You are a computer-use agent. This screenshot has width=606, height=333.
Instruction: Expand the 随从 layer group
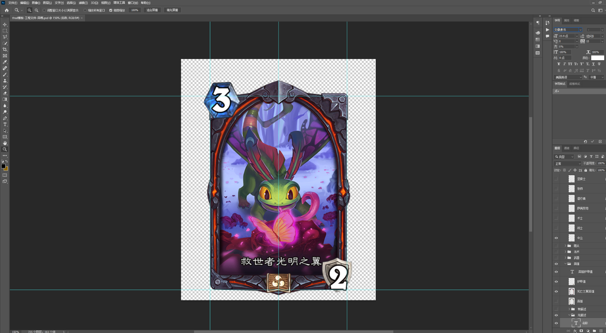[565, 246]
